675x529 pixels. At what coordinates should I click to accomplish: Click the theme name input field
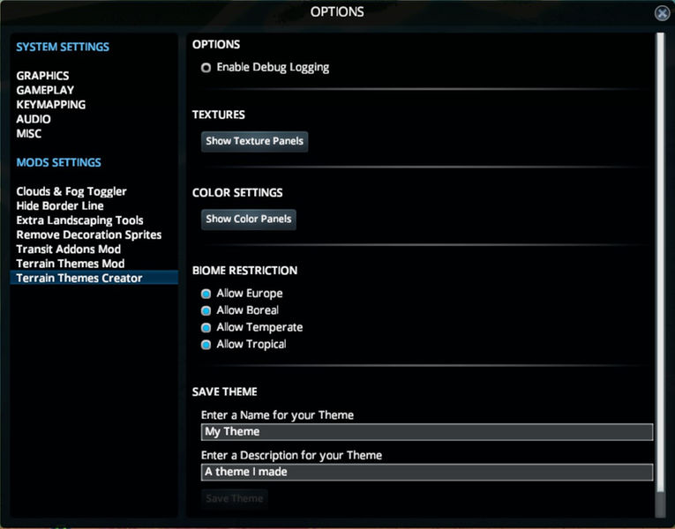[x=427, y=432]
